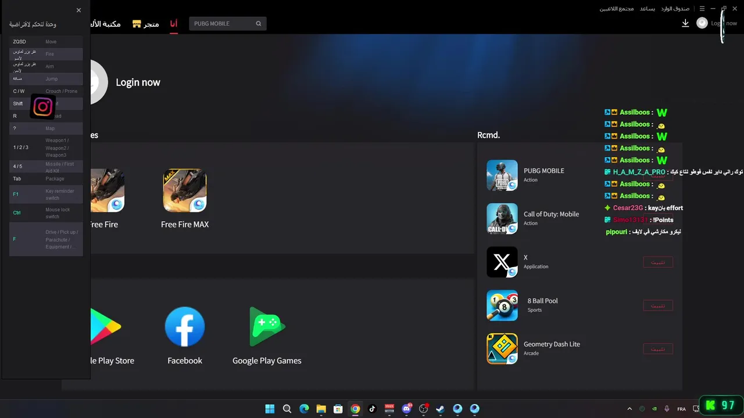744x418 pixels.
Task: Click the search magnifier icon
Action: point(259,24)
